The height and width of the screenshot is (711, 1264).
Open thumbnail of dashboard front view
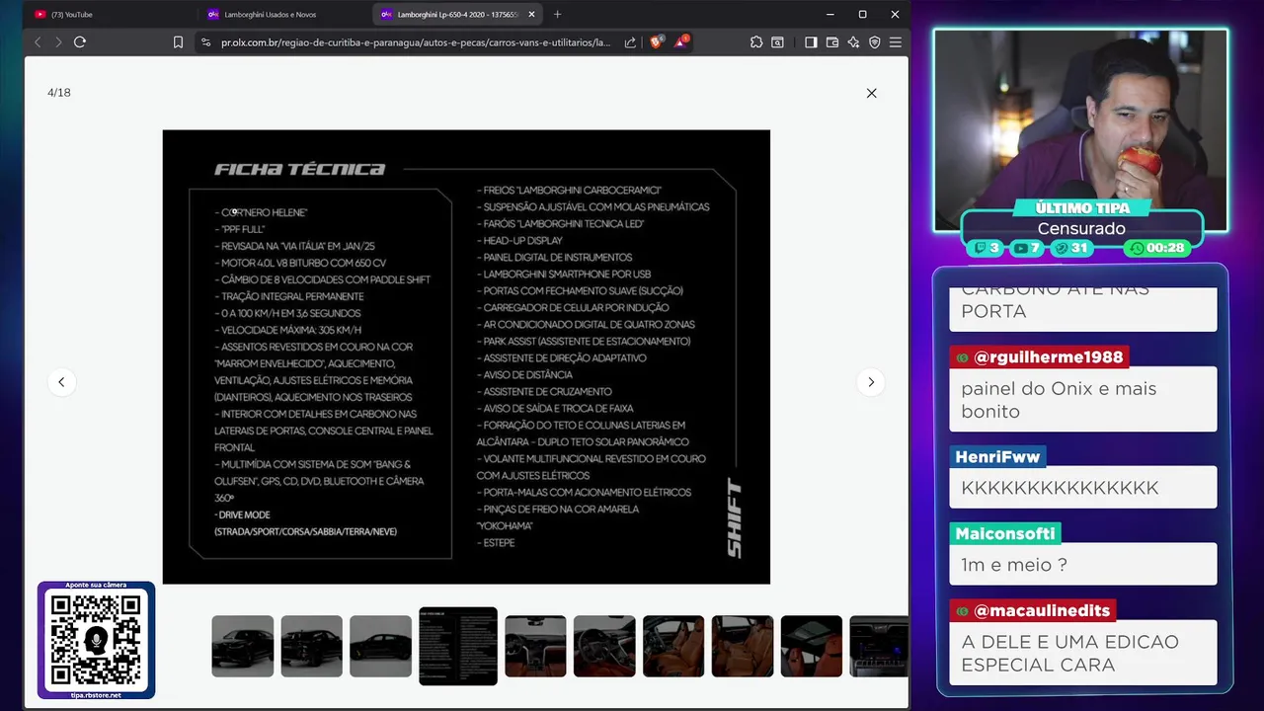[x=535, y=647]
